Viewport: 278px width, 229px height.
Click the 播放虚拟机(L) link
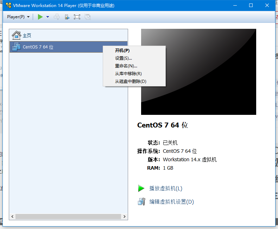point(166,188)
